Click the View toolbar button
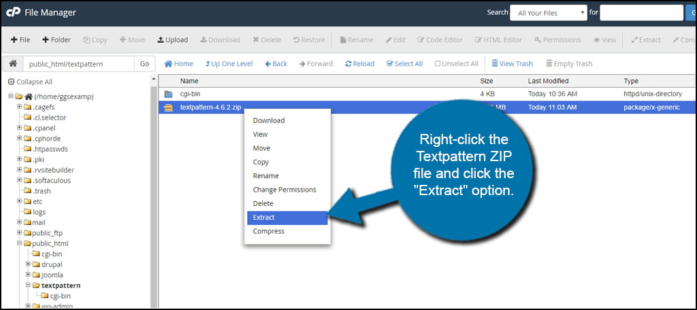The image size is (697, 310). click(x=604, y=40)
